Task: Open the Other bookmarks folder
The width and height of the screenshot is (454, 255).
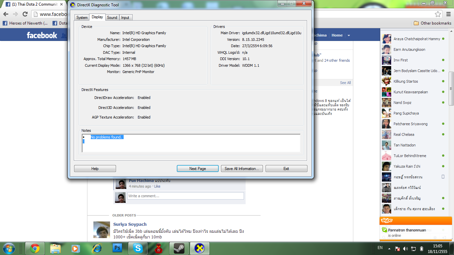Action: [432, 23]
